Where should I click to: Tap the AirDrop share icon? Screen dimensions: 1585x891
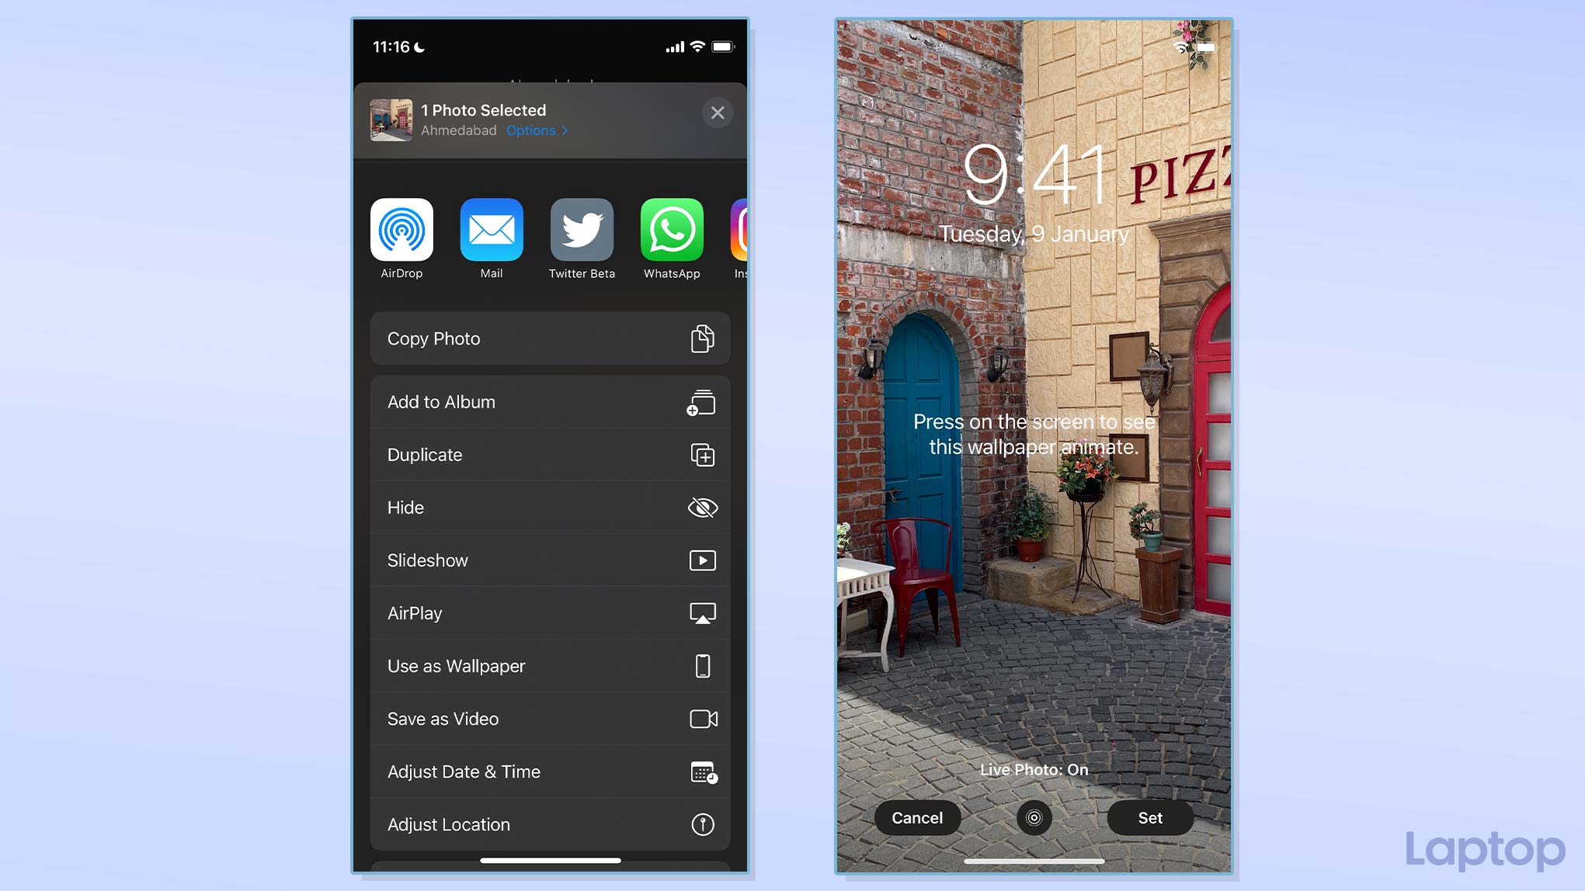point(401,228)
